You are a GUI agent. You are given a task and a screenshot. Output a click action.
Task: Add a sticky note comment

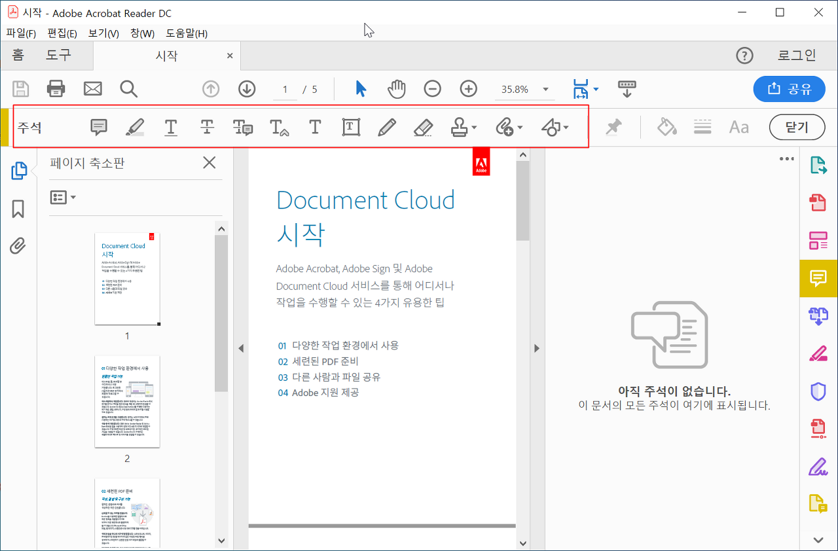(x=99, y=127)
